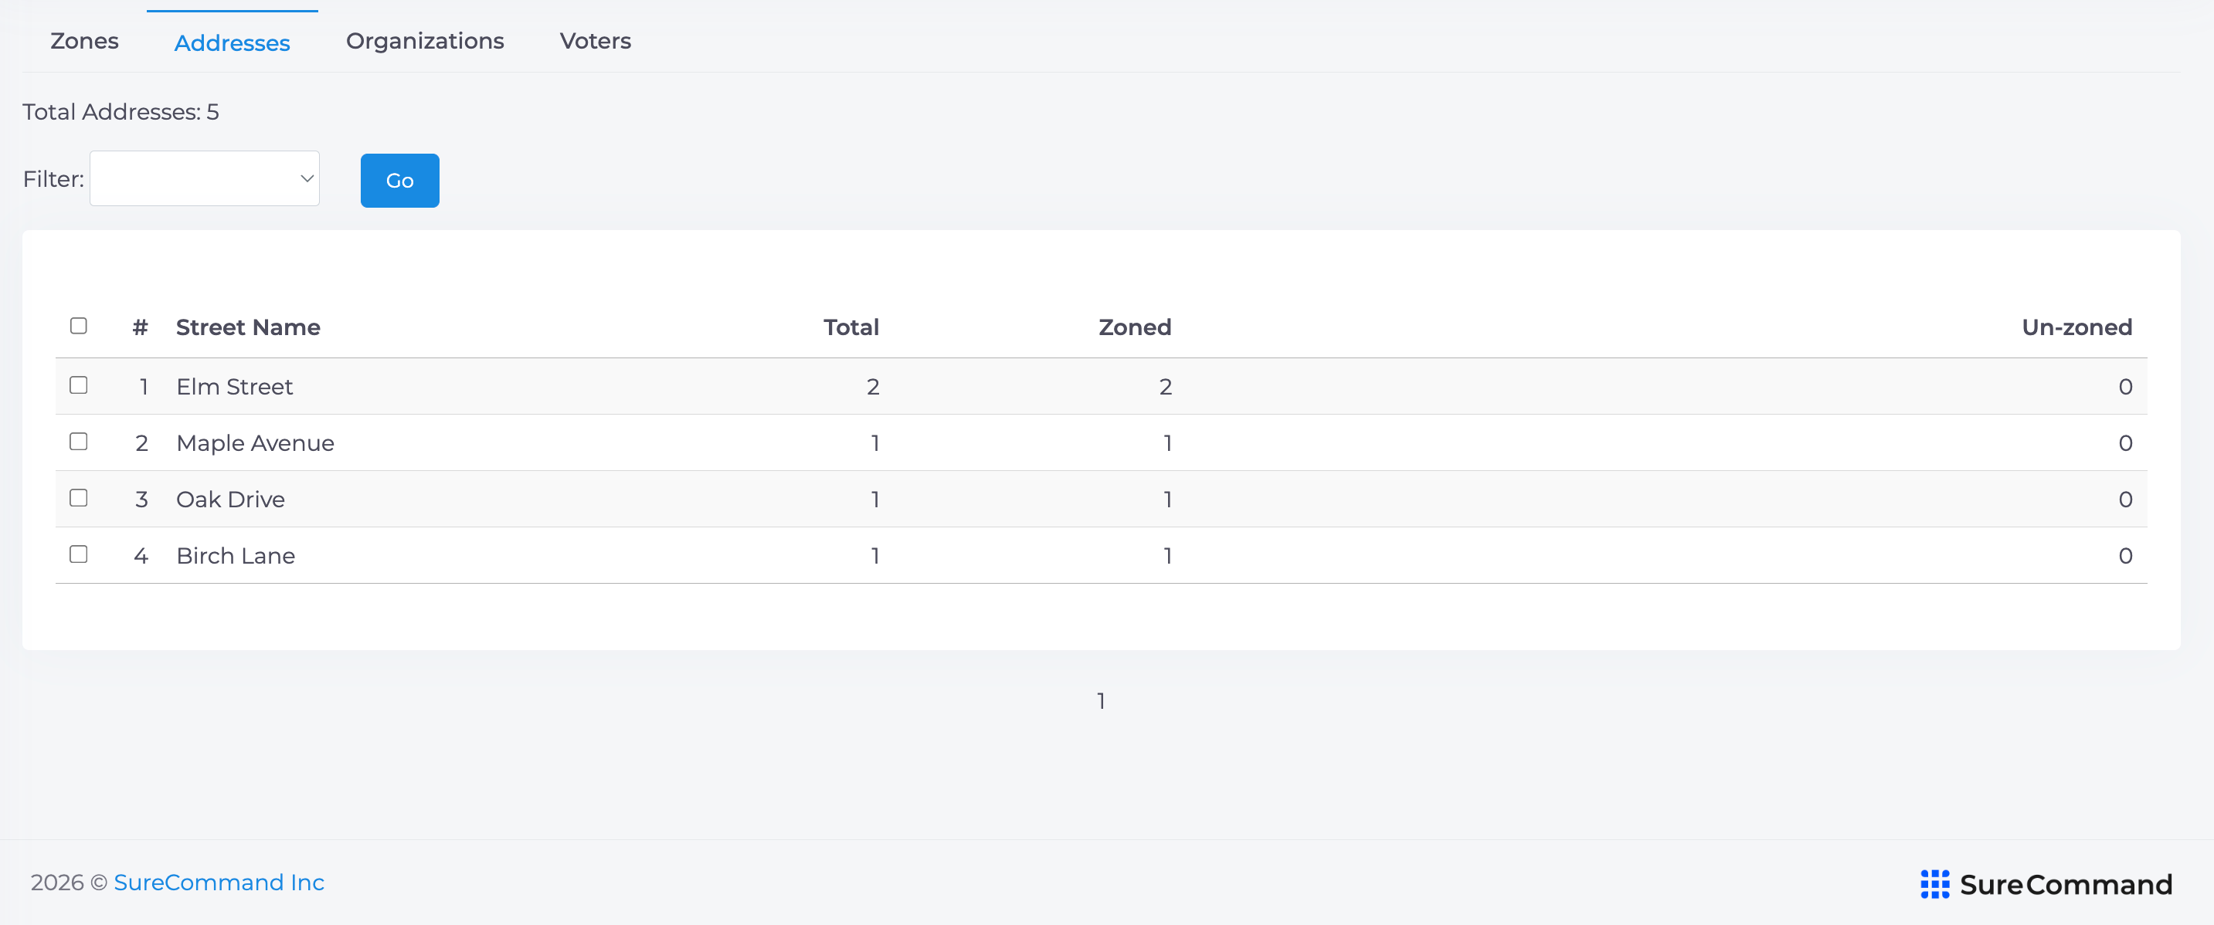Screen dimensions: 2214x925
Task: Switch to the Zones tab
Action: [x=84, y=41]
